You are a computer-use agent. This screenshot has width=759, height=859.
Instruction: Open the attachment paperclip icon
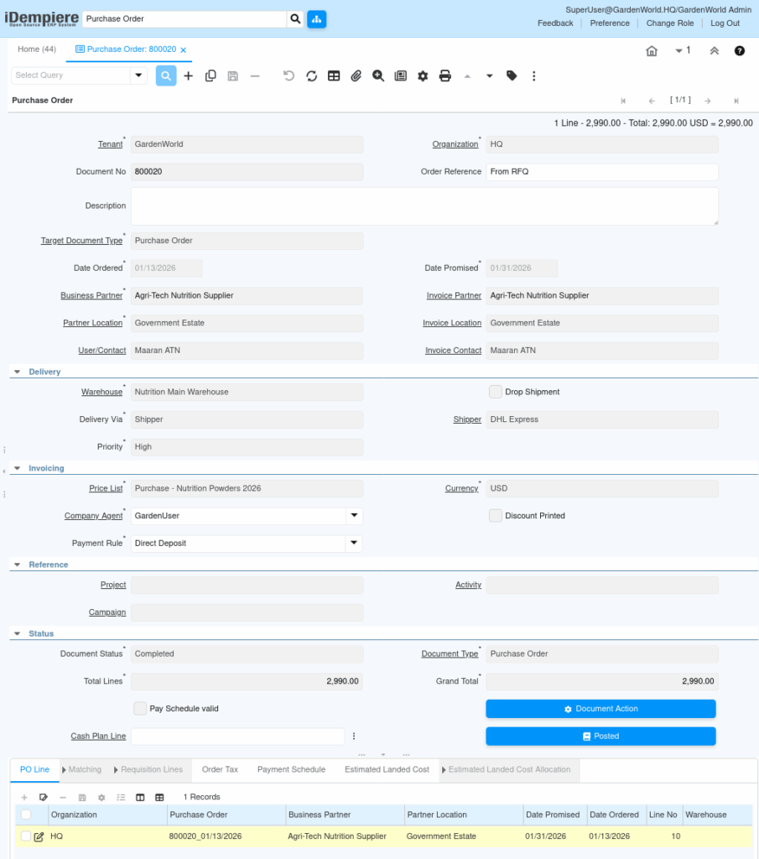click(x=356, y=75)
